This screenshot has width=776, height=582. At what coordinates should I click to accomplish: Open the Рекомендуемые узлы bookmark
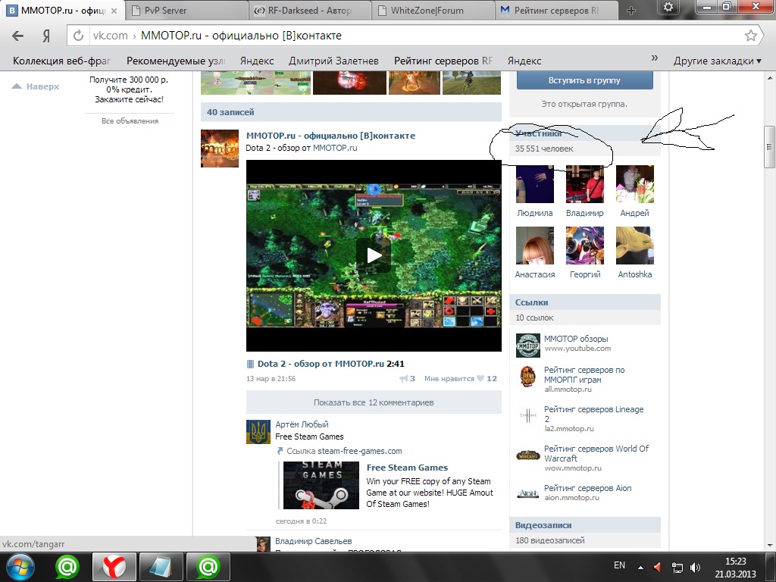[176, 61]
